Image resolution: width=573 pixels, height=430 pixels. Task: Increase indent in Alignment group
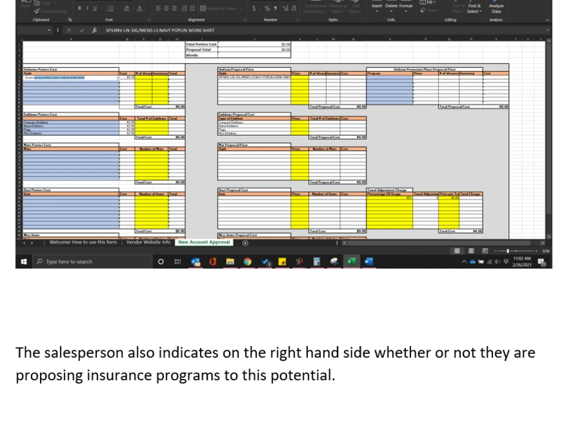tap(192, 9)
